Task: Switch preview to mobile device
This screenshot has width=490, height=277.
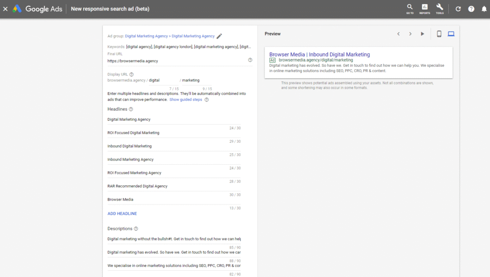Action: (x=439, y=34)
